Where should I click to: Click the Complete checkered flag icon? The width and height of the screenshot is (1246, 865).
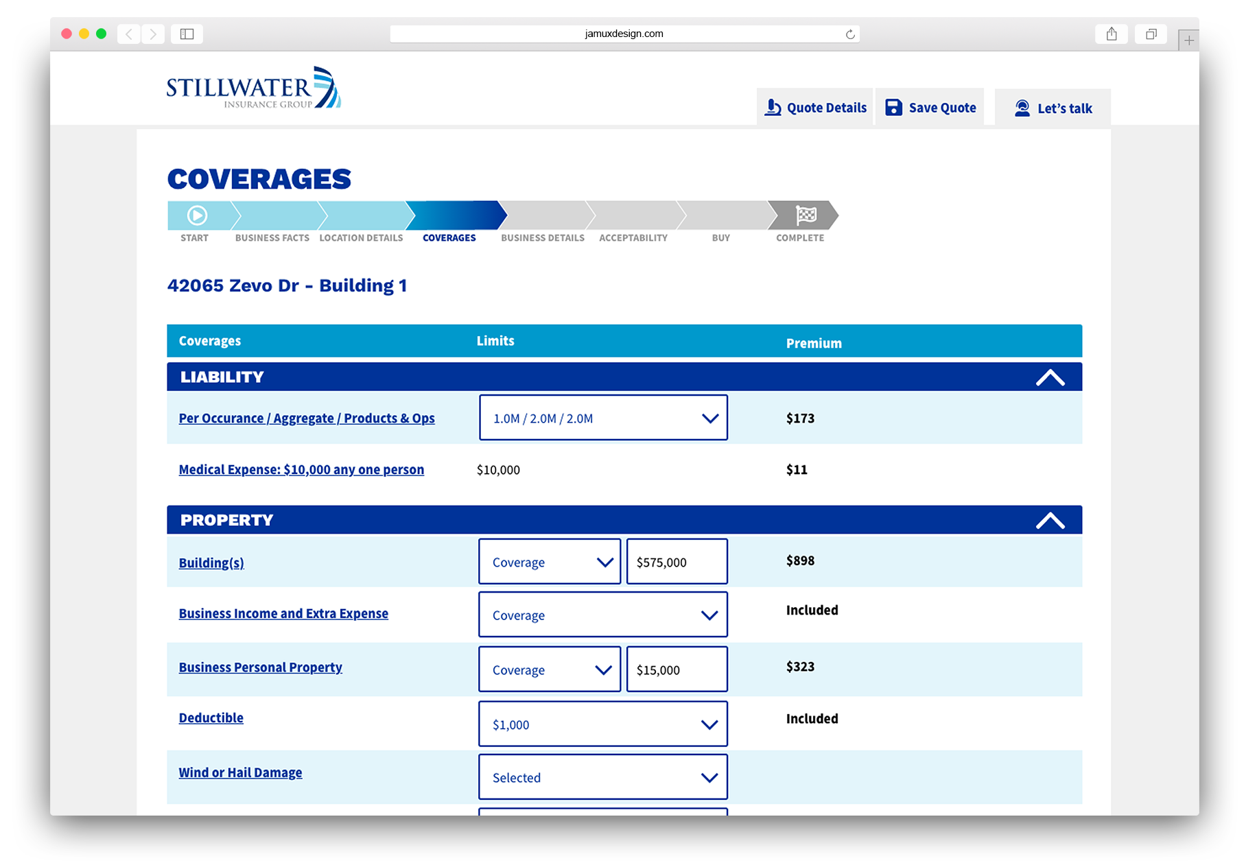(806, 215)
